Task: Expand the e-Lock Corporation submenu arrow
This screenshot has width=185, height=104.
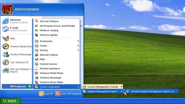Action: tap(78, 87)
